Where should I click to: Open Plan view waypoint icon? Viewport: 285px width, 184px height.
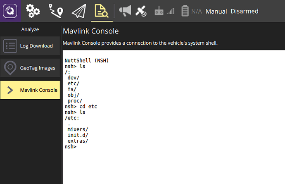coord(56,11)
